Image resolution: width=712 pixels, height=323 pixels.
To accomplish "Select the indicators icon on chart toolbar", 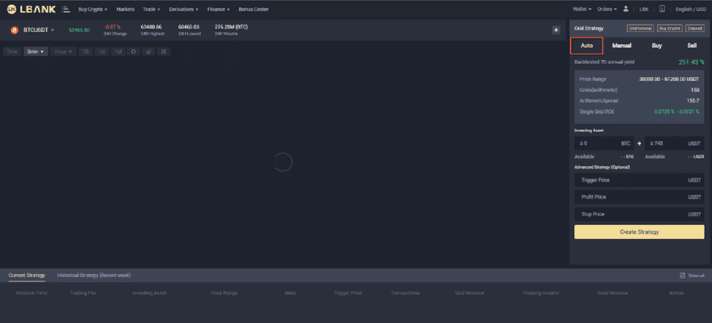I will coord(148,51).
